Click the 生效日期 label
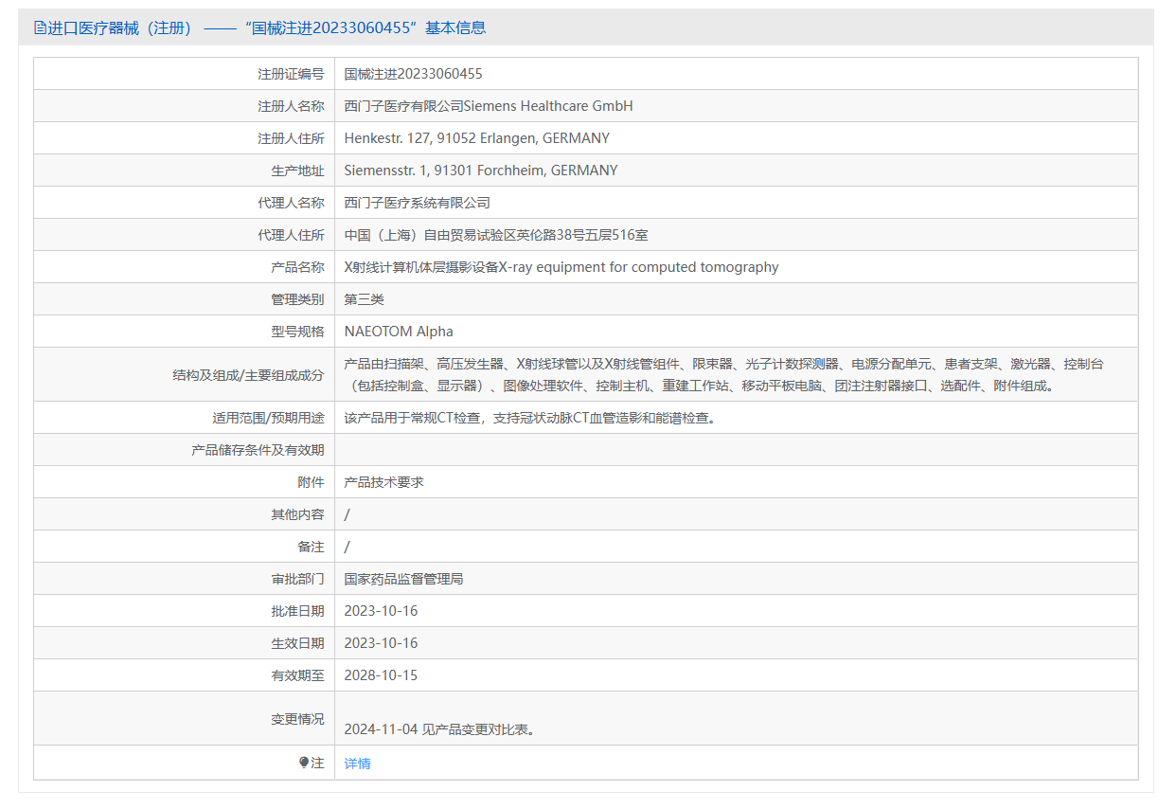Viewport: 1176px width, 809px height. pos(297,643)
